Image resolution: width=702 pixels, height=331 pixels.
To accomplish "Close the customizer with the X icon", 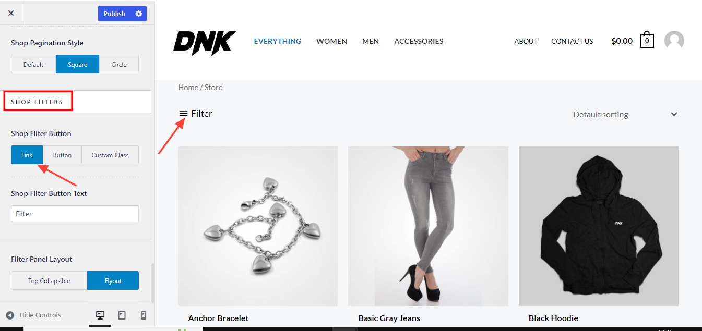I will coord(11,14).
